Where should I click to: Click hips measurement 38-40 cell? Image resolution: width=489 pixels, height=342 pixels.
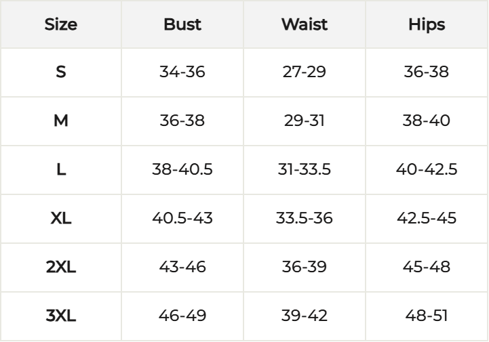tap(427, 121)
